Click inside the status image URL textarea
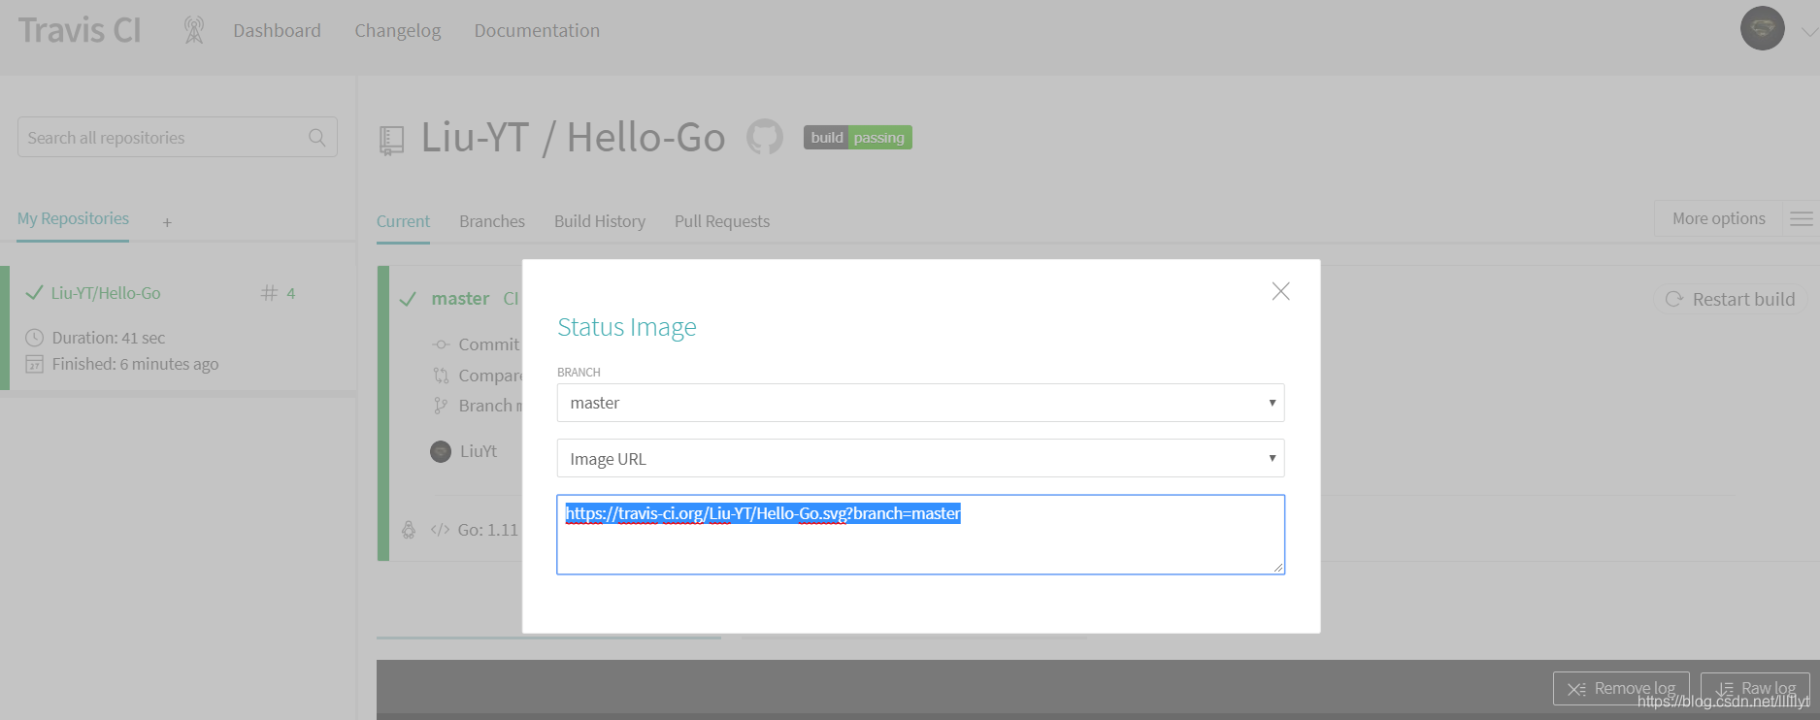1820x720 pixels. pos(920,535)
